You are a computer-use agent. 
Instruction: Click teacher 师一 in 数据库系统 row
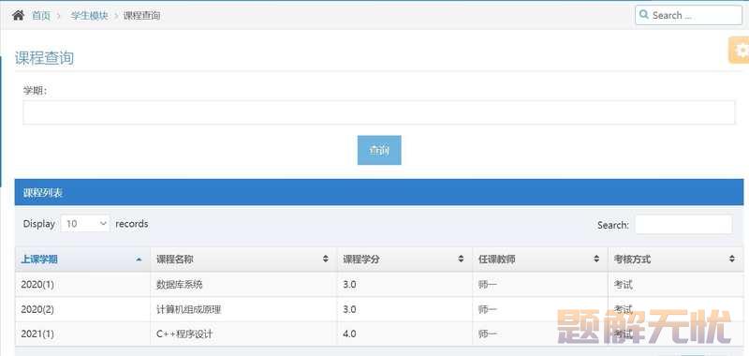click(488, 285)
